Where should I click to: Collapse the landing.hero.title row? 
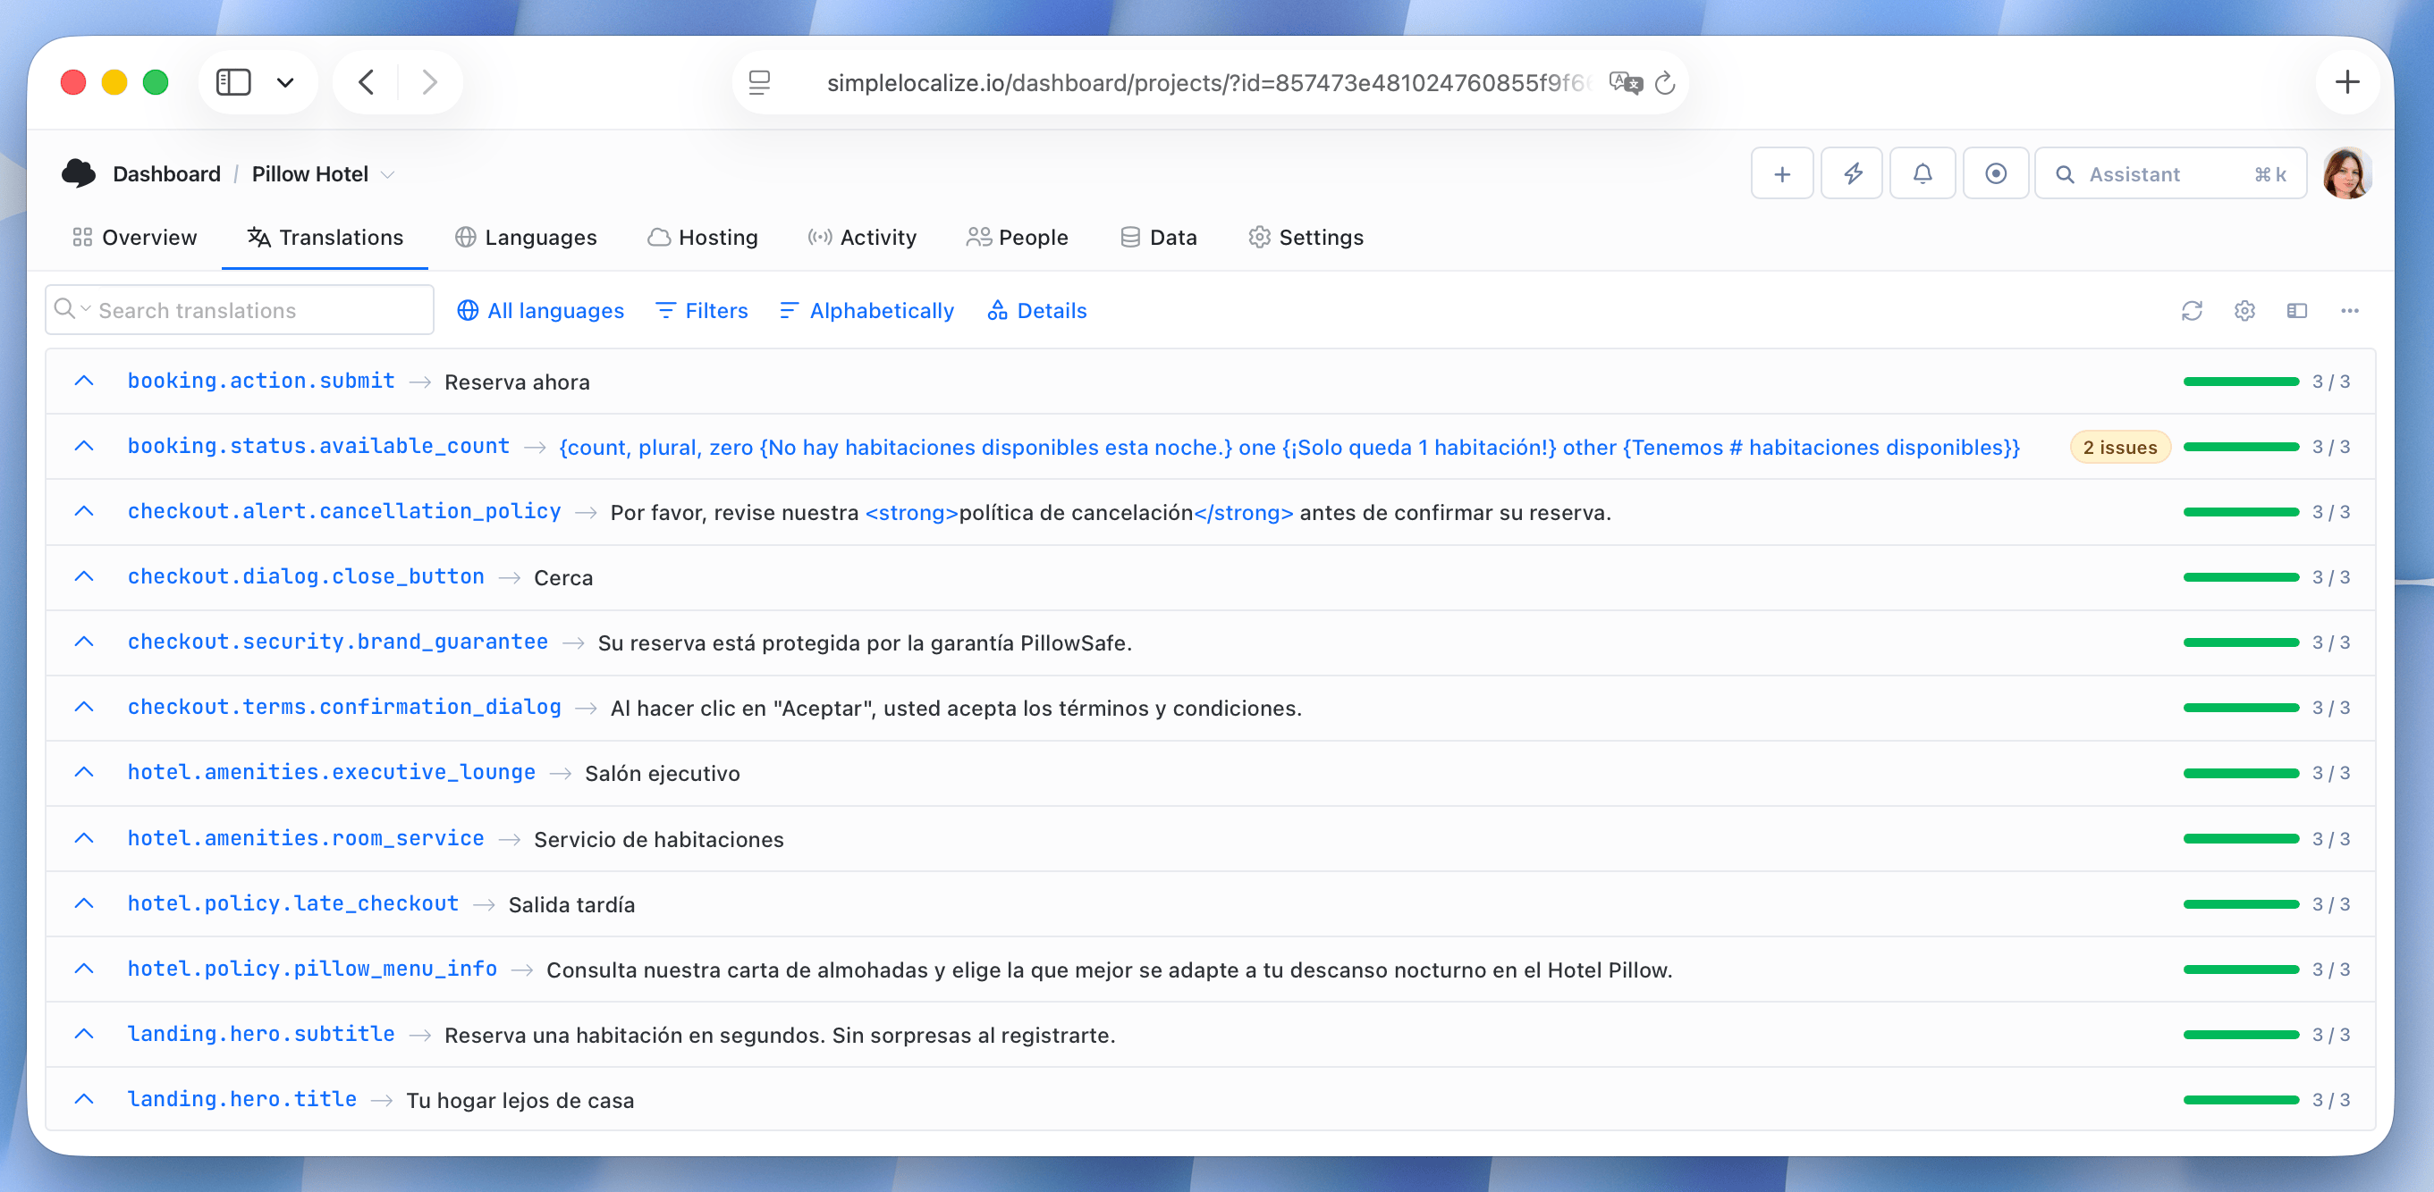click(84, 1098)
